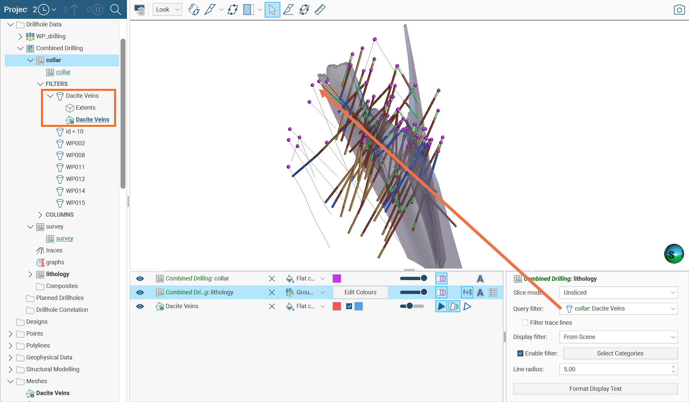Screen dimensions: 689x402
Task: Click the project search magnifier icon
Action: coord(115,10)
